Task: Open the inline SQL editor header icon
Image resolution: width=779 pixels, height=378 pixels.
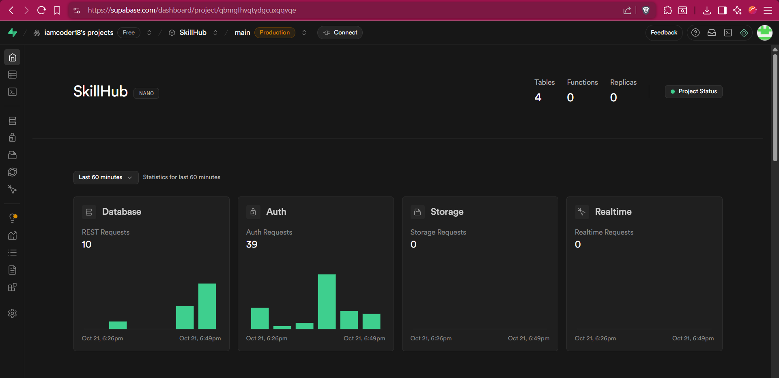Action: 728,32
